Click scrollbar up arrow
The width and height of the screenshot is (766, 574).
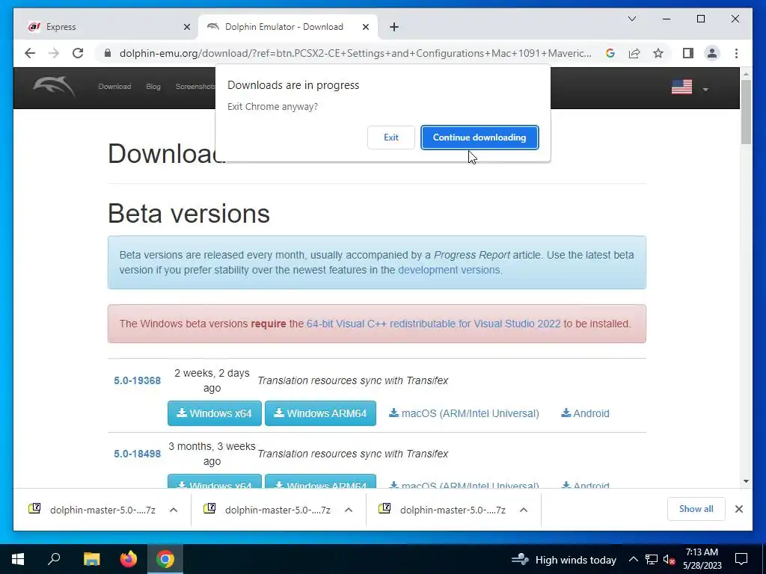click(746, 74)
